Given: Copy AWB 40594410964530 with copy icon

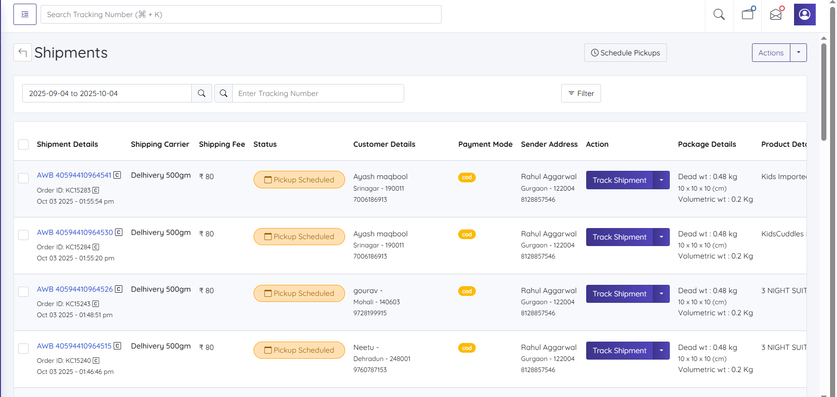Looking at the screenshot, I should pyautogui.click(x=119, y=232).
